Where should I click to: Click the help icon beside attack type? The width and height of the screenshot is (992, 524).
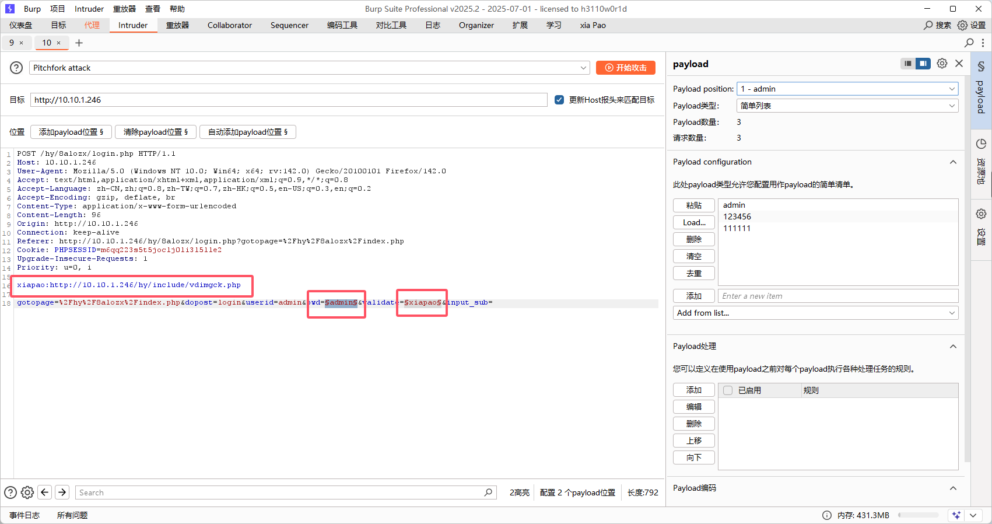point(16,68)
